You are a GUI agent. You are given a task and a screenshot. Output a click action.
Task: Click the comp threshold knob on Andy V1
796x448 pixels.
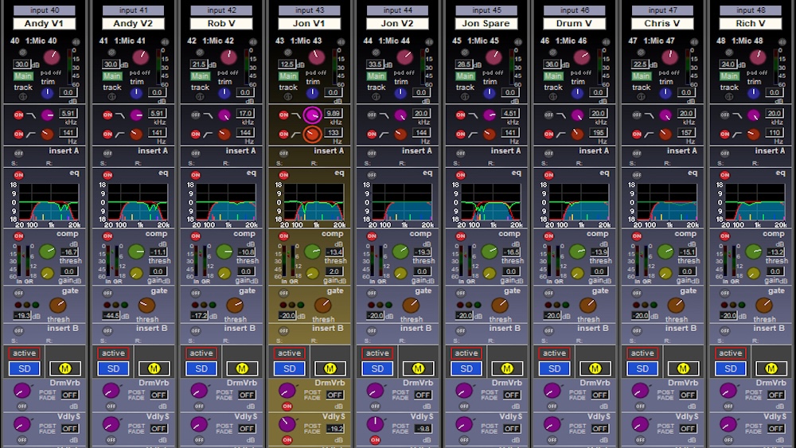click(x=48, y=251)
